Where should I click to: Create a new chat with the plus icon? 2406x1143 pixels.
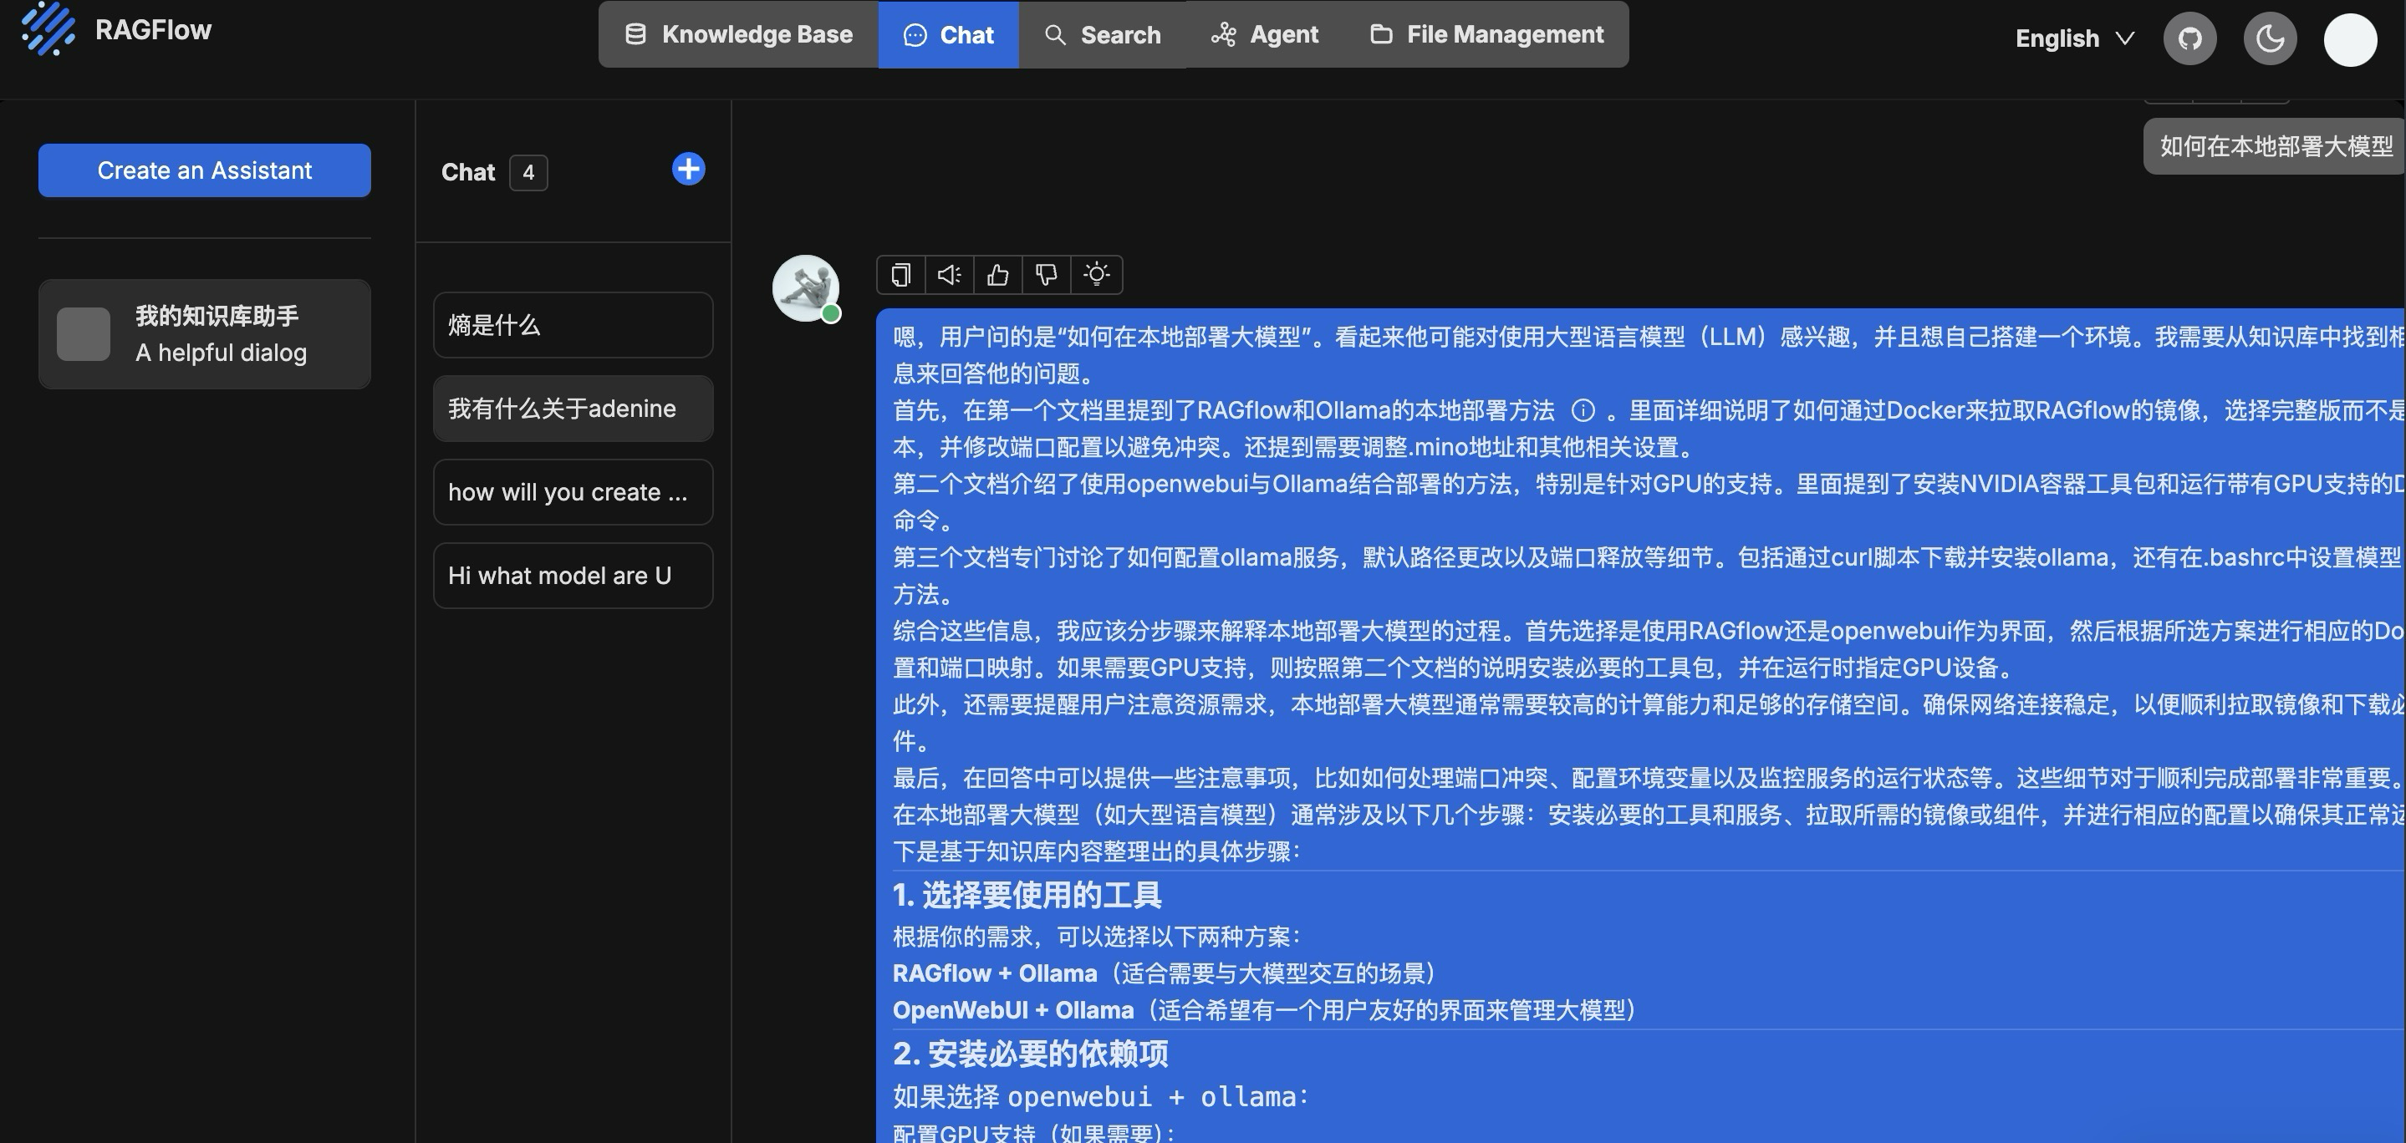click(x=688, y=169)
